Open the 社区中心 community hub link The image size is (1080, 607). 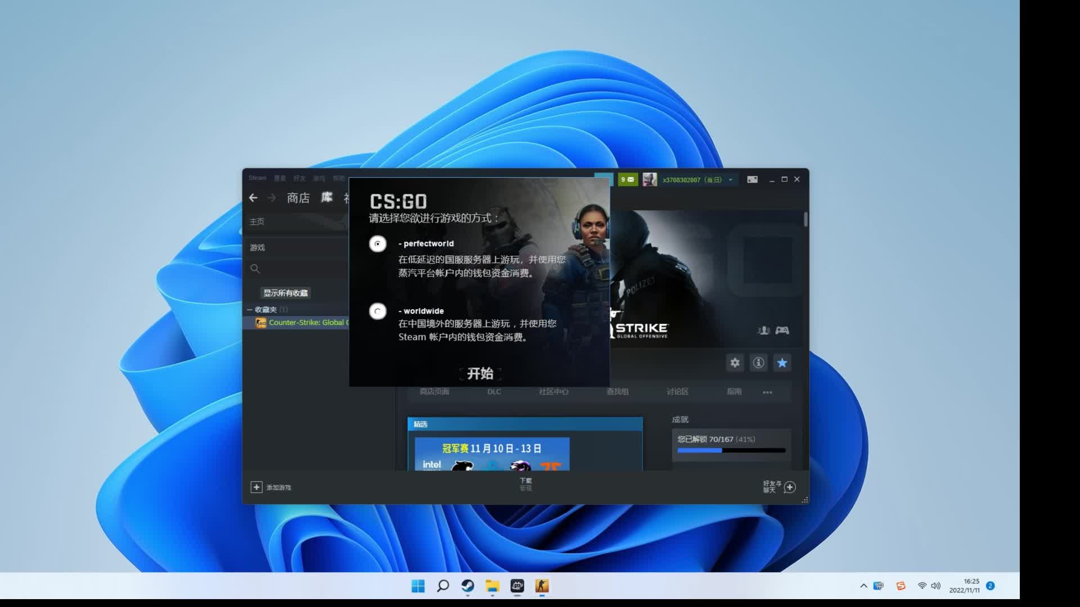553,392
